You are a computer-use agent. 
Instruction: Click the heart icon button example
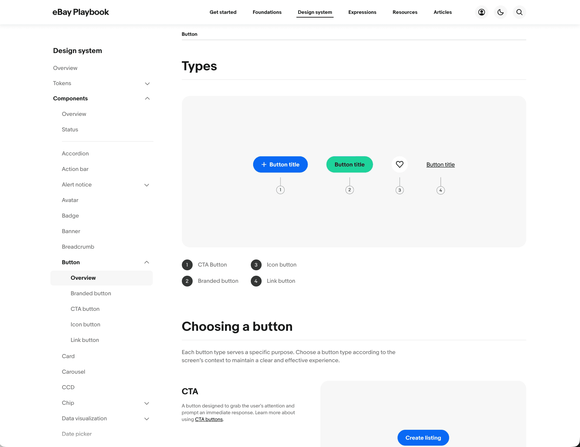(x=400, y=165)
